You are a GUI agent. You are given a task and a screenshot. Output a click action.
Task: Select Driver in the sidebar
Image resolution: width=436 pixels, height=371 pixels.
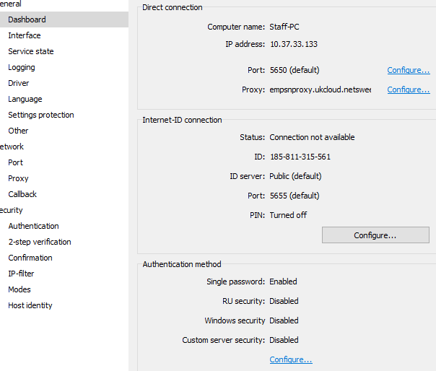pyautogui.click(x=19, y=83)
